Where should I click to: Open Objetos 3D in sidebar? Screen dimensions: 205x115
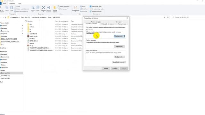[x=4, y=68]
